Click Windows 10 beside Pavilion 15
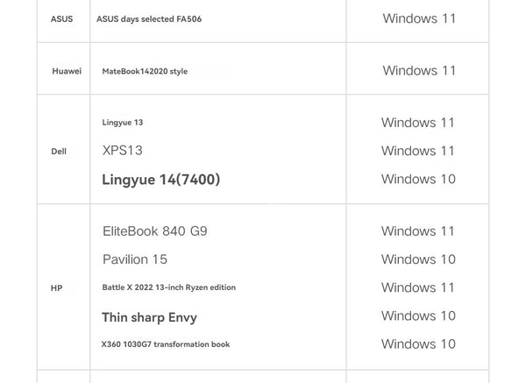Image resolution: width=526 pixels, height=383 pixels. pos(418,259)
